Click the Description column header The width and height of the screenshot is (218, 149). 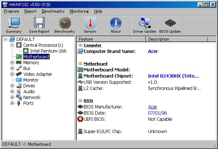click(x=177, y=39)
